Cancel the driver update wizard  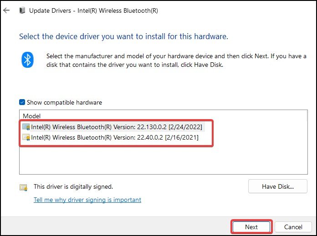[293, 227]
